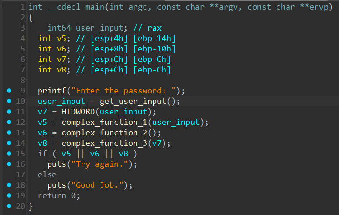Click line number 8 in gutter
The height and width of the screenshot is (215, 339).
click(x=23, y=81)
